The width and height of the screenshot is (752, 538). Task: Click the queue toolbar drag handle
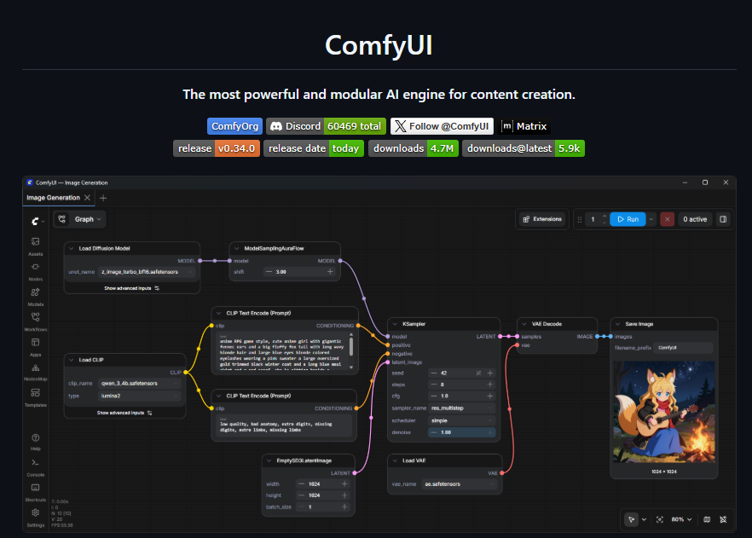pos(580,219)
